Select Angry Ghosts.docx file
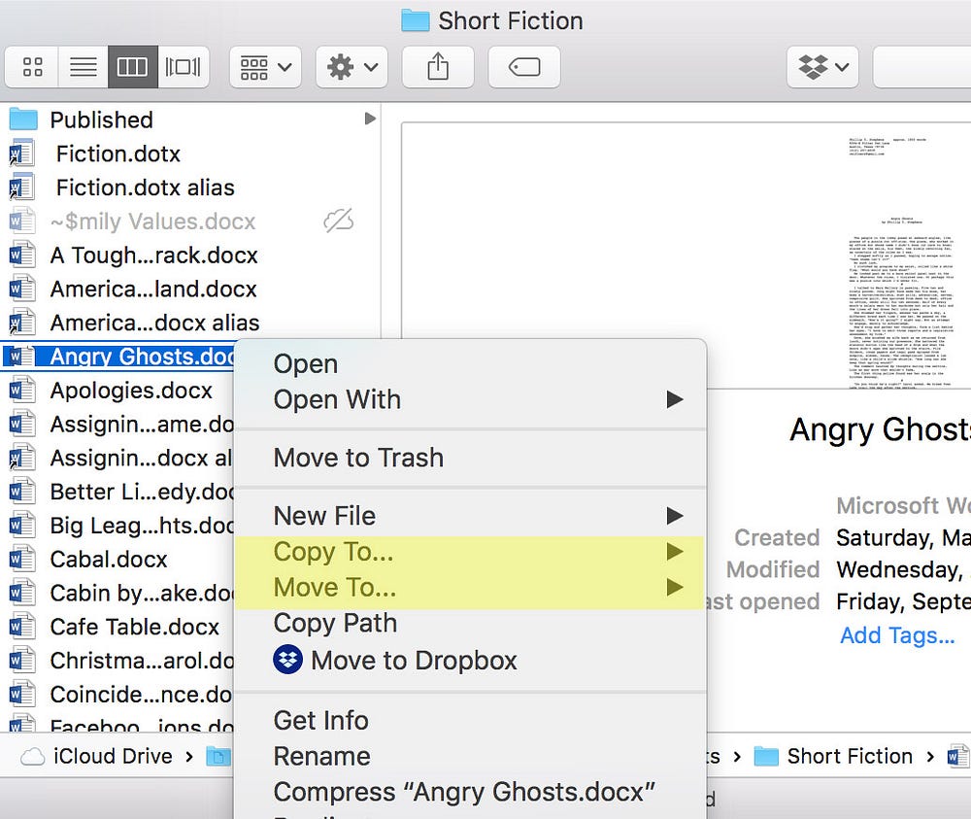The height and width of the screenshot is (819, 971). pyautogui.click(x=118, y=357)
